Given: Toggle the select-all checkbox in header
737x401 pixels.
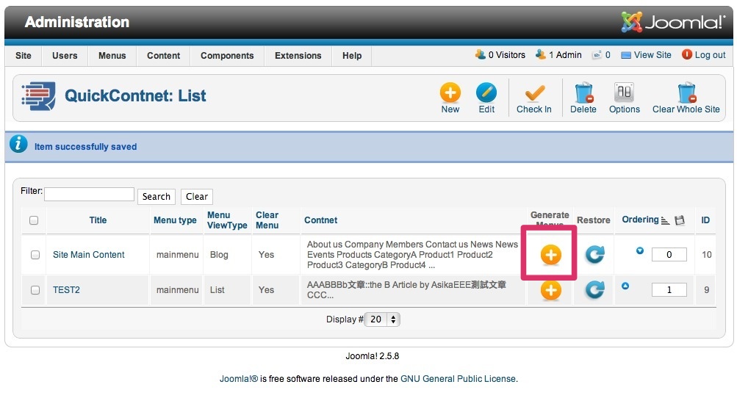Looking at the screenshot, I should [34, 220].
